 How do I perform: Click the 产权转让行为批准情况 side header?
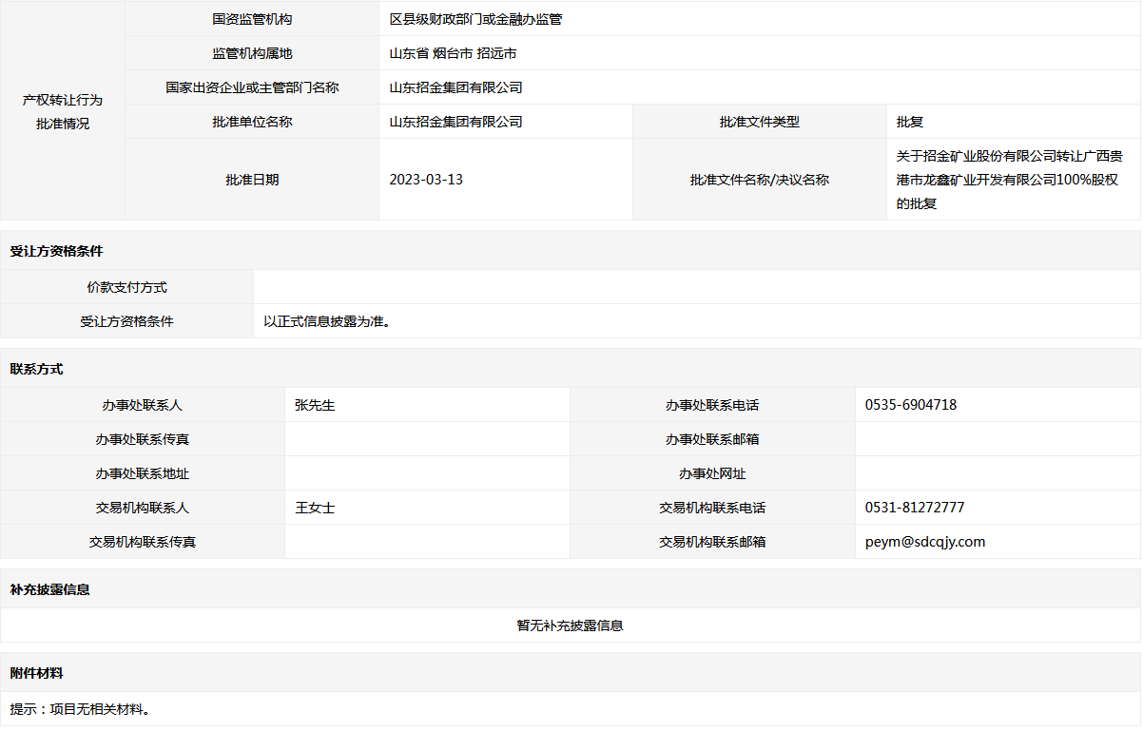point(63,111)
